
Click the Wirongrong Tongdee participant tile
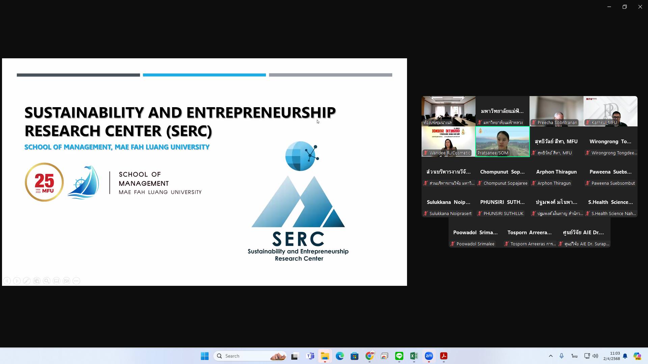click(x=611, y=142)
